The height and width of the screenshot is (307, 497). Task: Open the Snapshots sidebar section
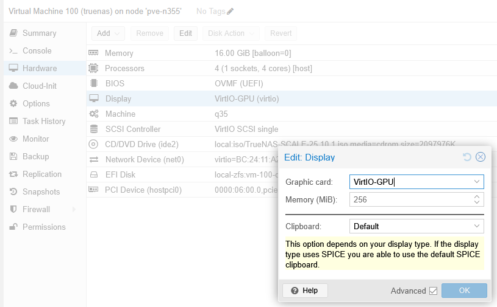41,191
